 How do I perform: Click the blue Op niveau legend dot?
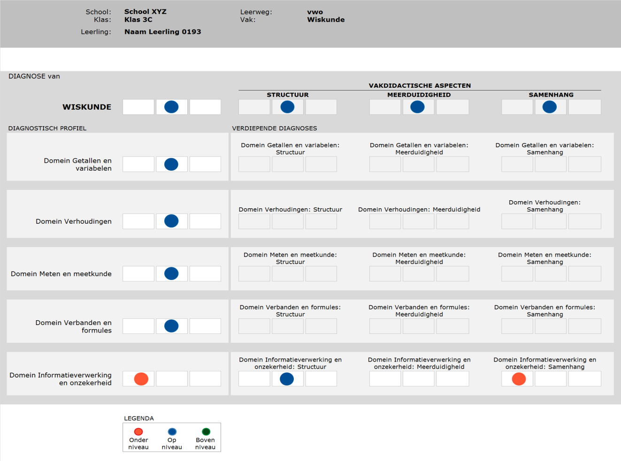click(172, 431)
